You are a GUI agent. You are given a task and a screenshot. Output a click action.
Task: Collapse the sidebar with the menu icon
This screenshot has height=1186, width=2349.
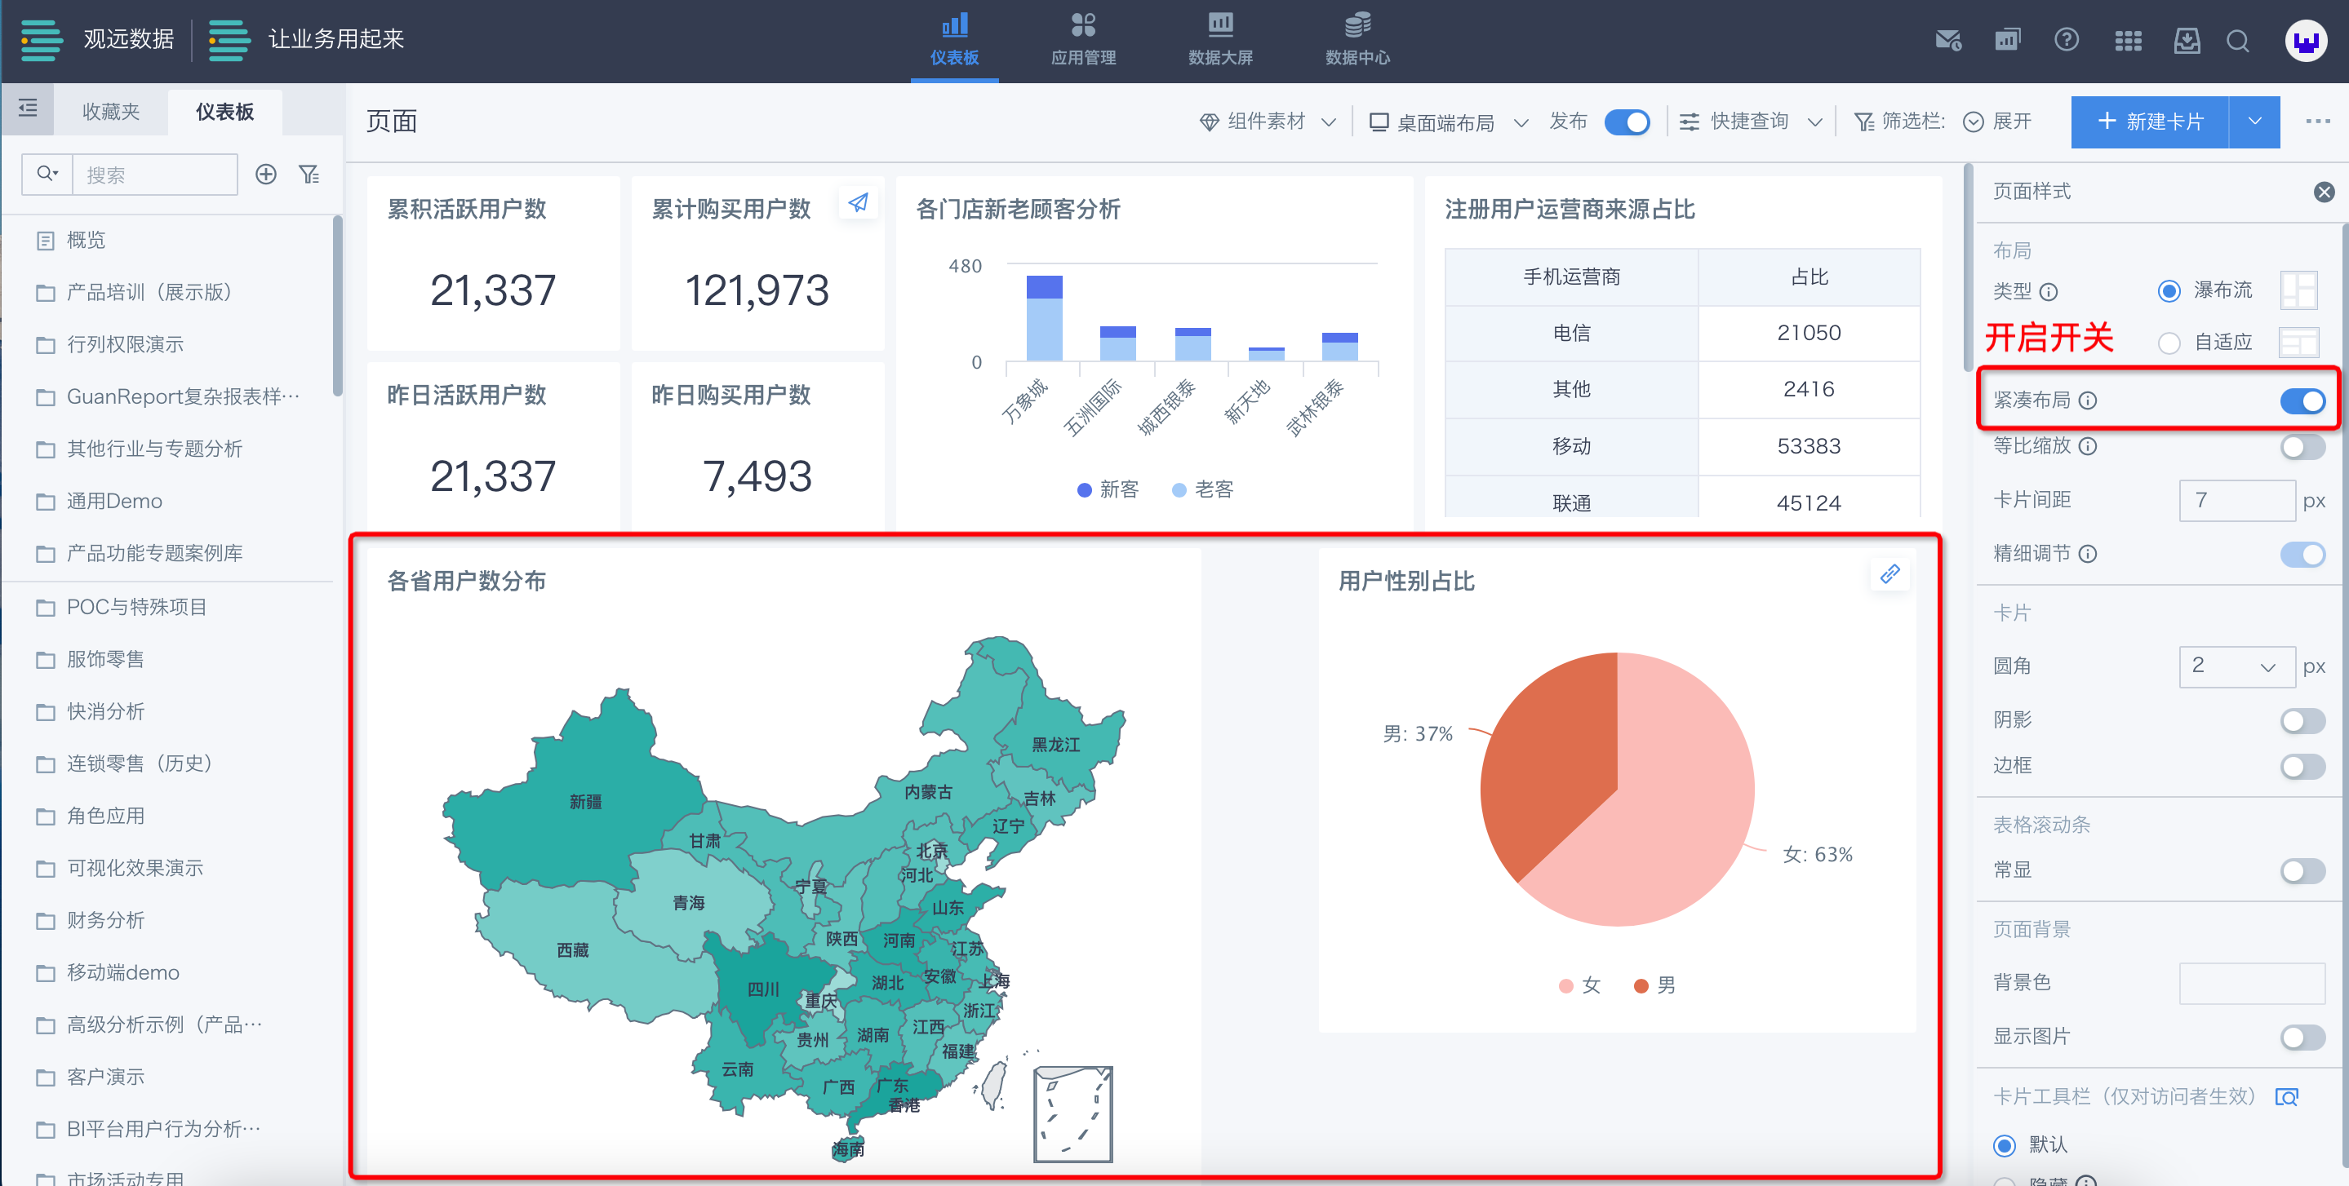tap(28, 108)
